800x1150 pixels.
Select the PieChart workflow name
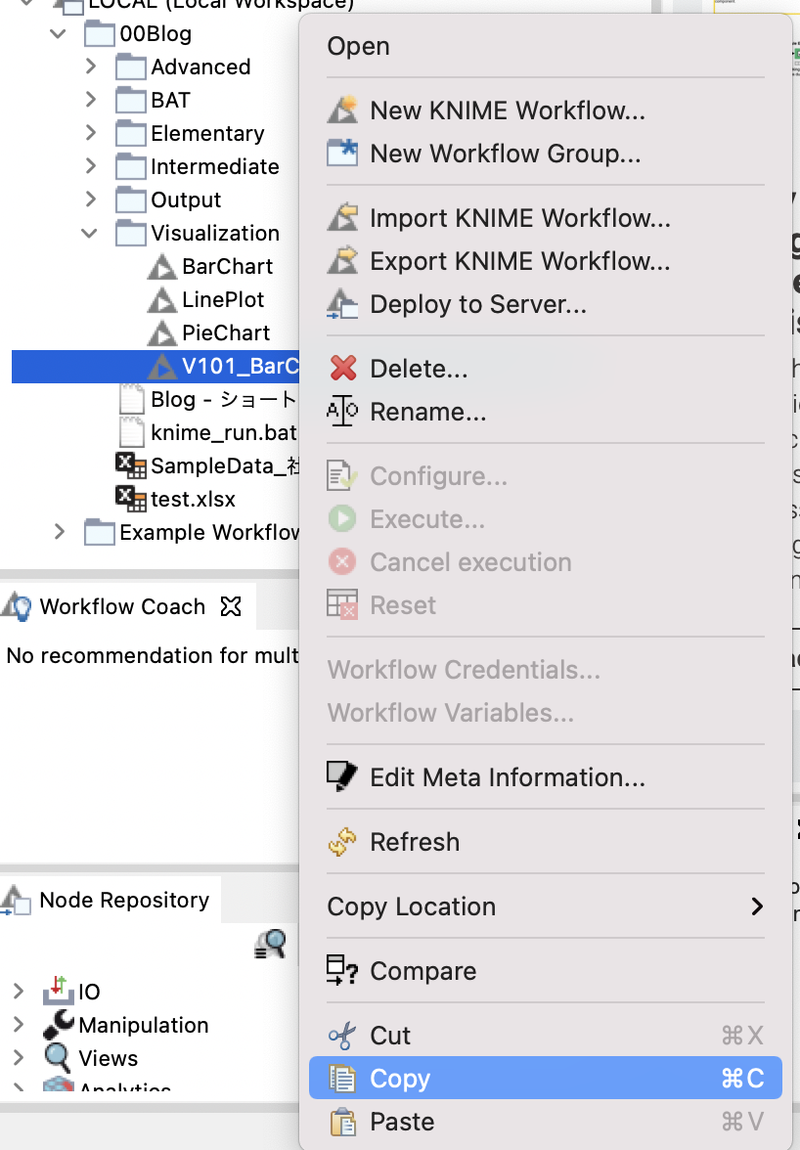(x=226, y=332)
